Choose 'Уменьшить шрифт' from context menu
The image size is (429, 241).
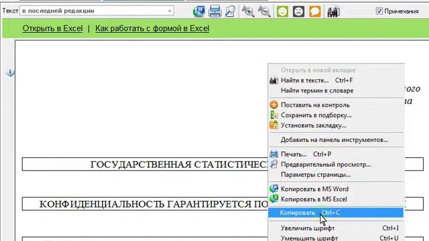point(336,238)
